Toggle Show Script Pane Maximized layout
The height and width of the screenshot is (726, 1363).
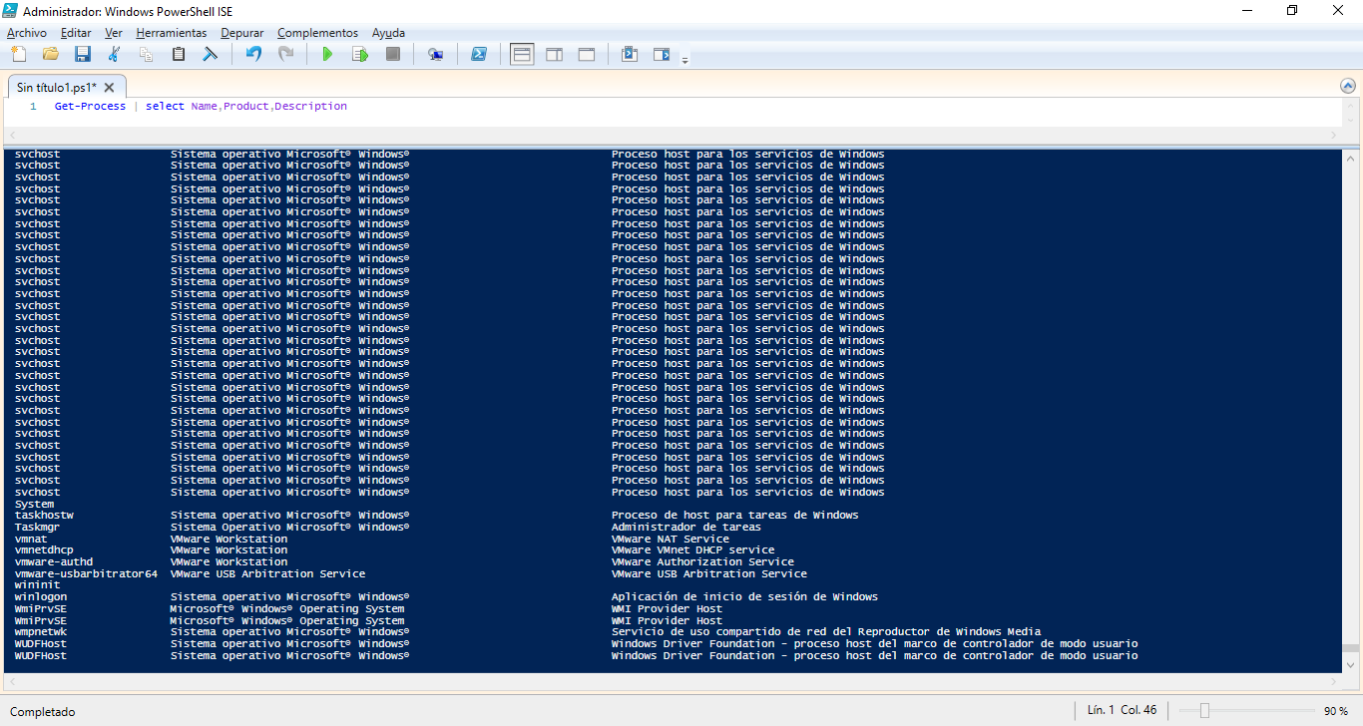[587, 54]
